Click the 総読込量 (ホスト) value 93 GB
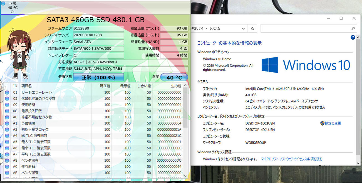 point(174,28)
